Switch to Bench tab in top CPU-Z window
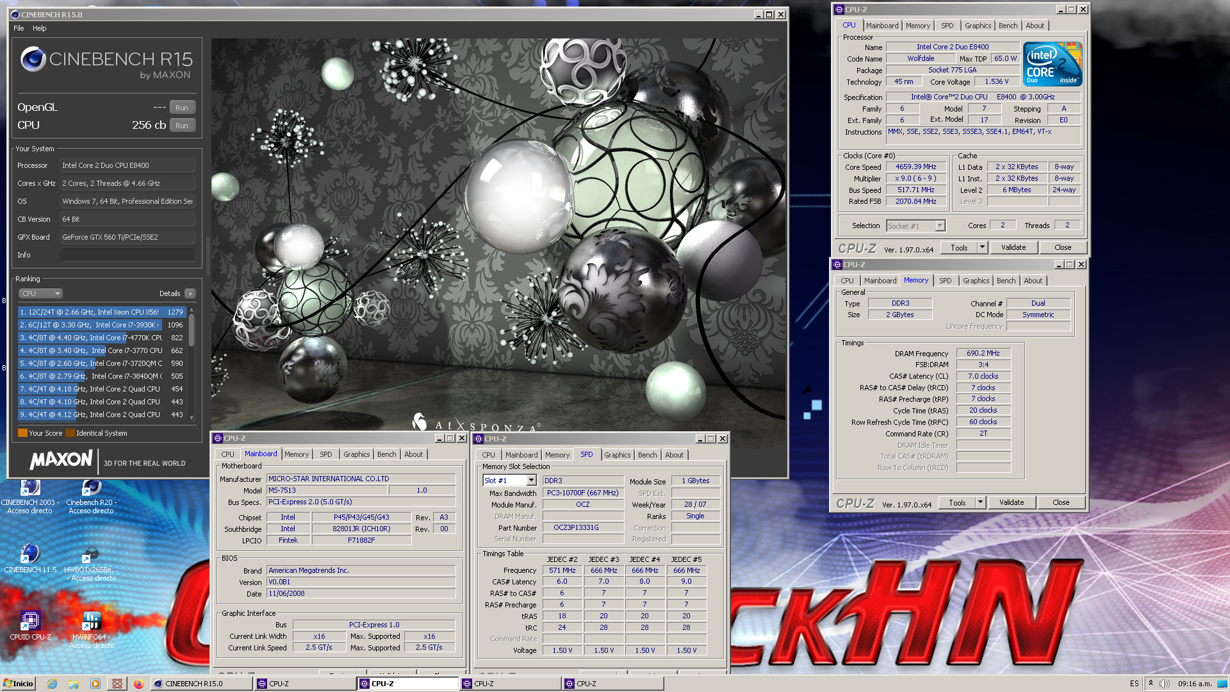This screenshot has height=692, width=1230. coord(1008,26)
